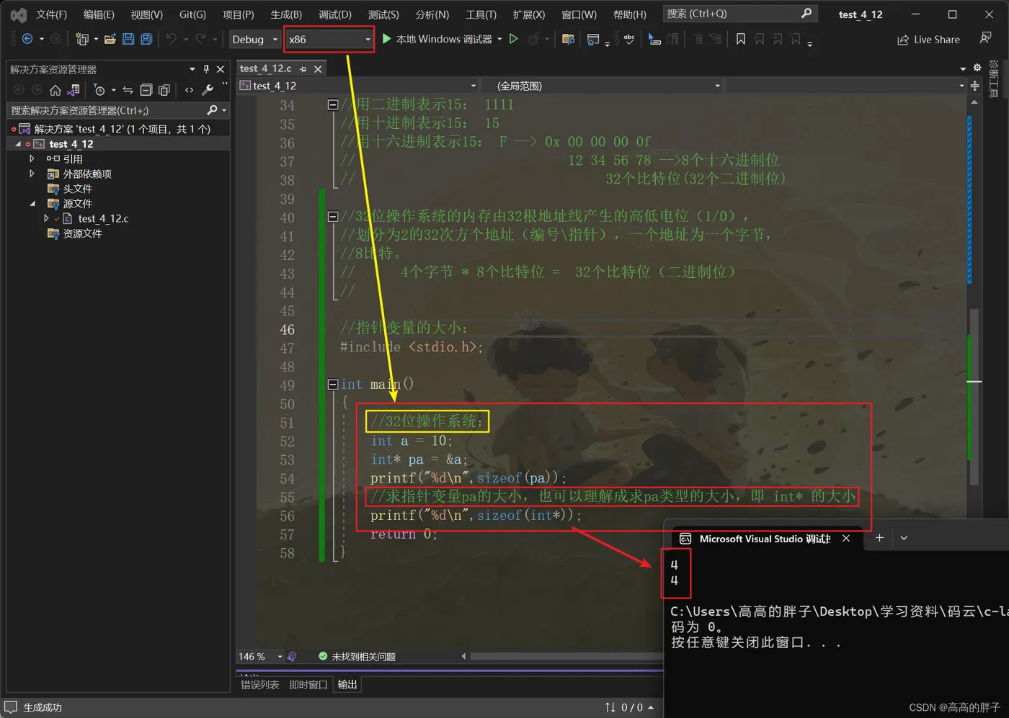Viewport: 1009px width, 718px height.
Task: Click the editor vertical scrollbar thumb
Action: 974,397
